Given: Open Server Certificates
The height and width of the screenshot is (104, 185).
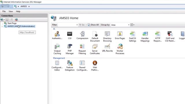Looking at the screenshot, I should [x=95, y=49].
